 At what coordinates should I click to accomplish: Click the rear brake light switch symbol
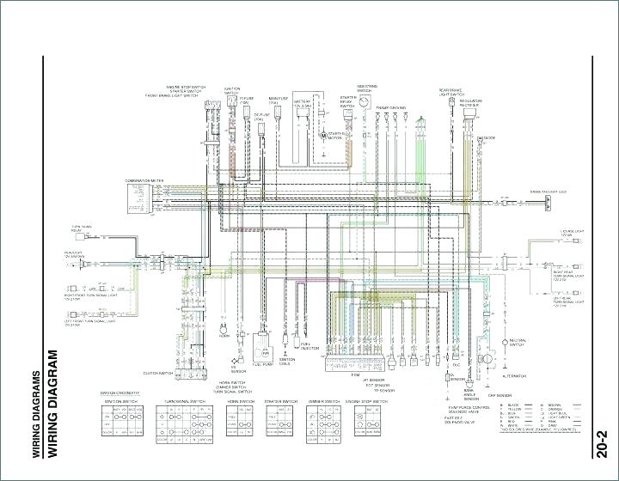click(x=450, y=102)
